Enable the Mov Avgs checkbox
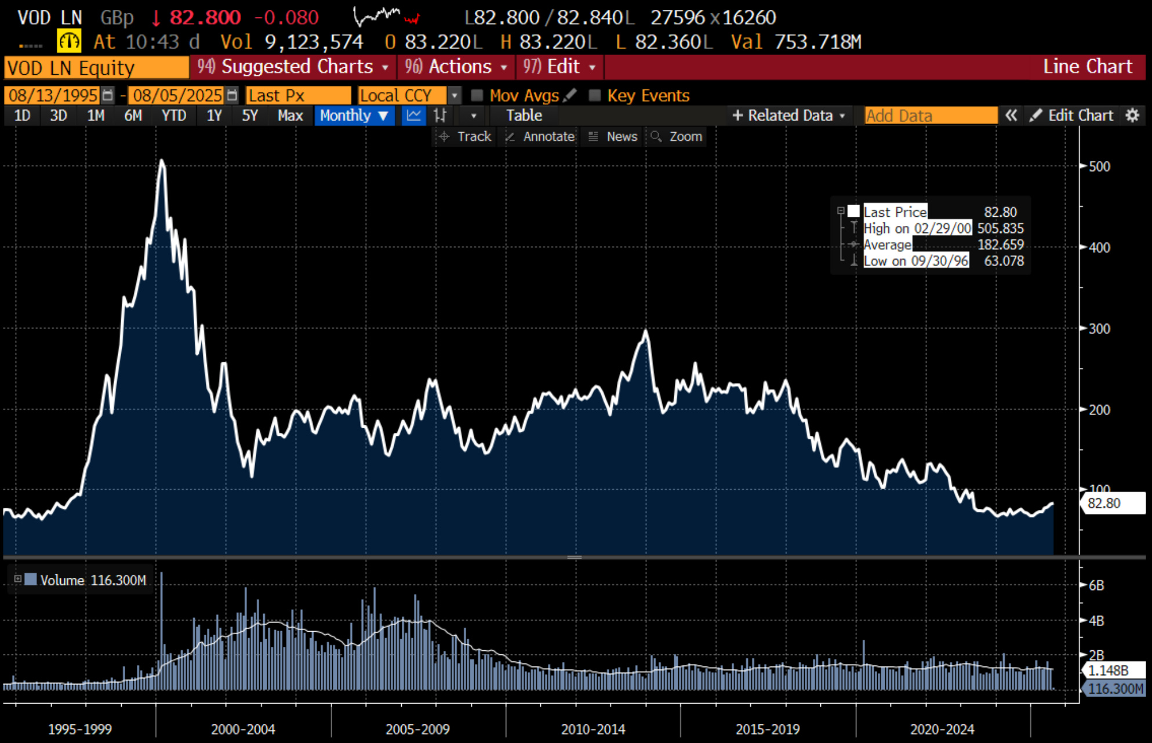The width and height of the screenshot is (1152, 743). 477,95
